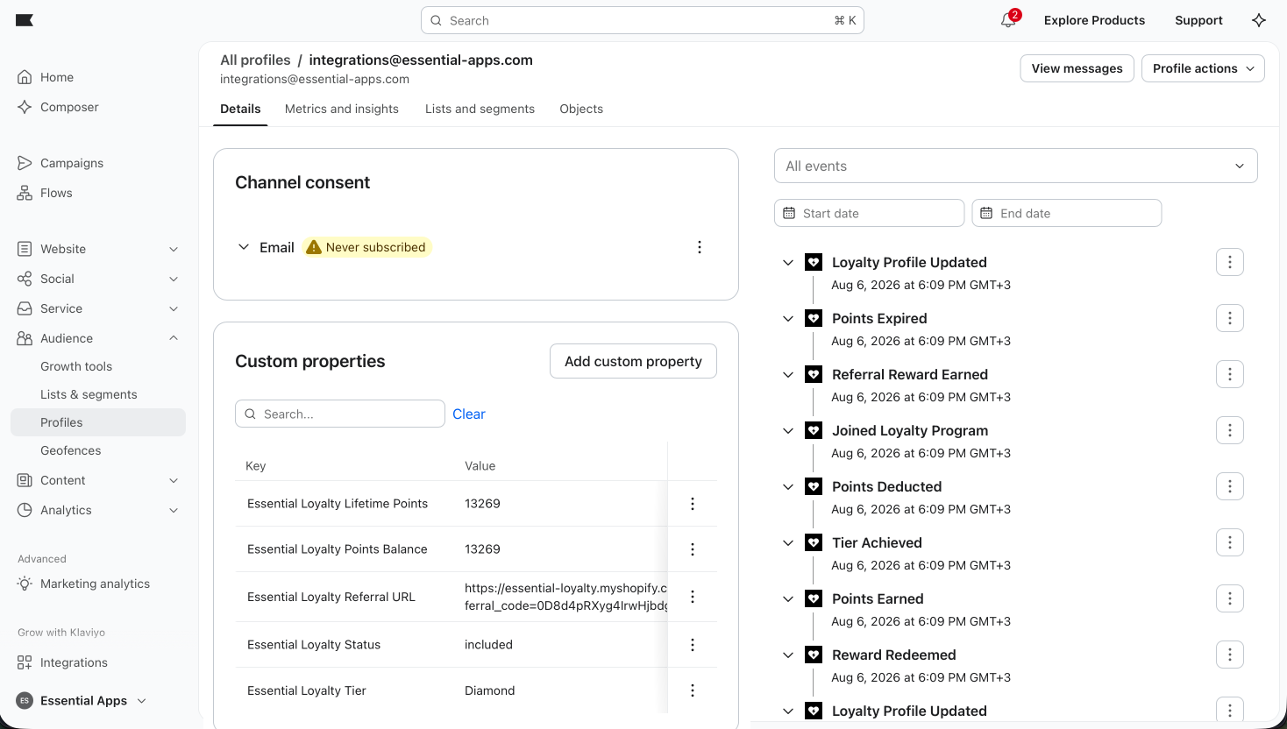
Task: Click View messages button
Action: point(1077,68)
